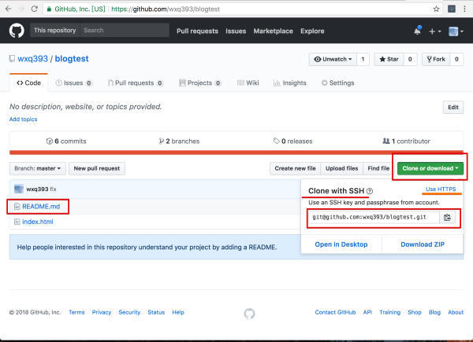View stargazers count 0
This screenshot has width=473, height=342.
tap(410, 59)
